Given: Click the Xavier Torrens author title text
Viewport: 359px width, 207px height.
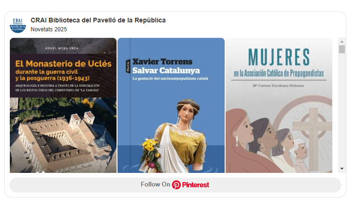Looking at the screenshot, I should (162, 62).
